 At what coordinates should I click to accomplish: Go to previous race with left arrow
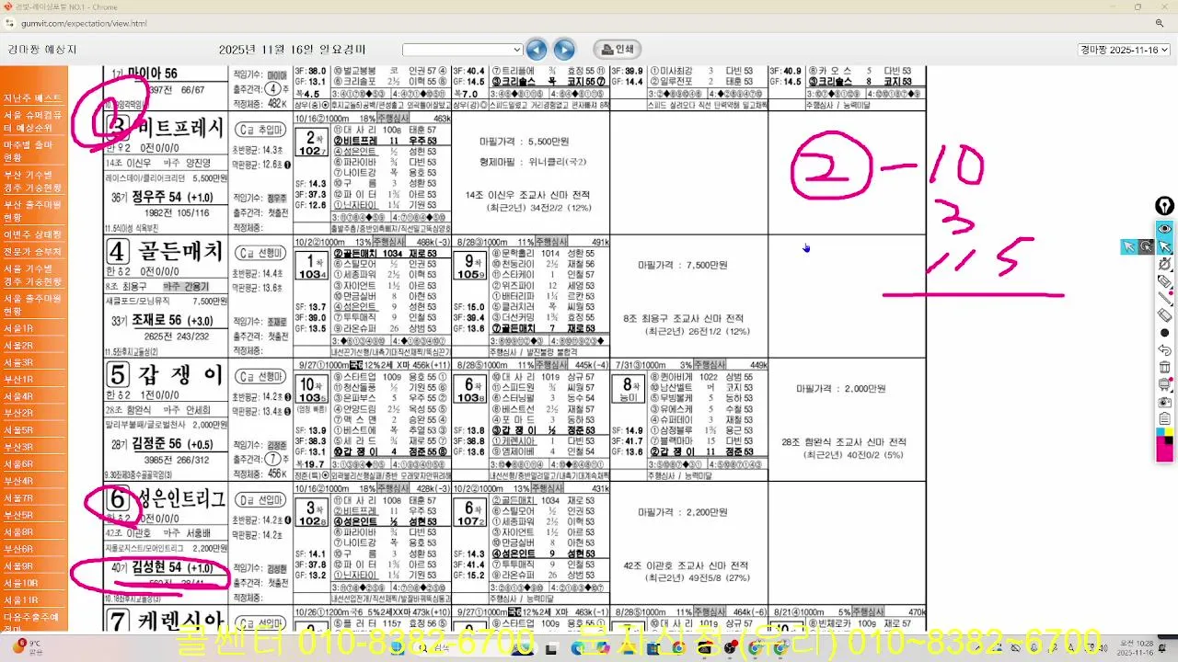click(x=537, y=50)
